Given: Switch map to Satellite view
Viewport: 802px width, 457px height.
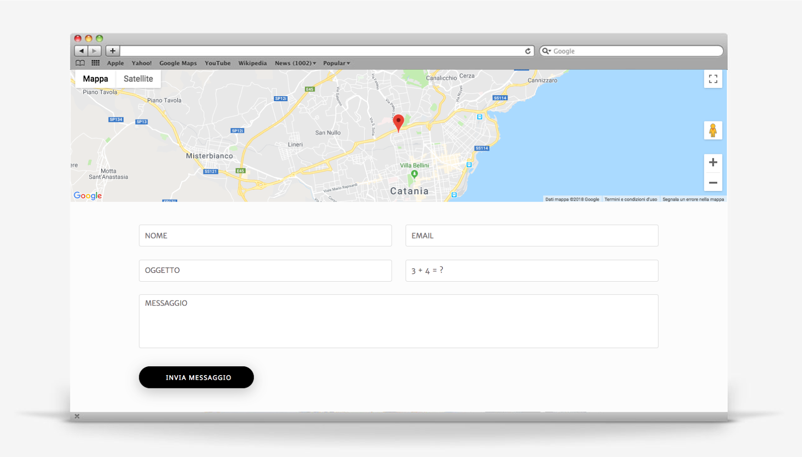Looking at the screenshot, I should [x=138, y=79].
